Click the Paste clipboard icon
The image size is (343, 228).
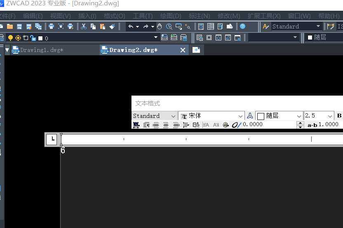[103, 26]
